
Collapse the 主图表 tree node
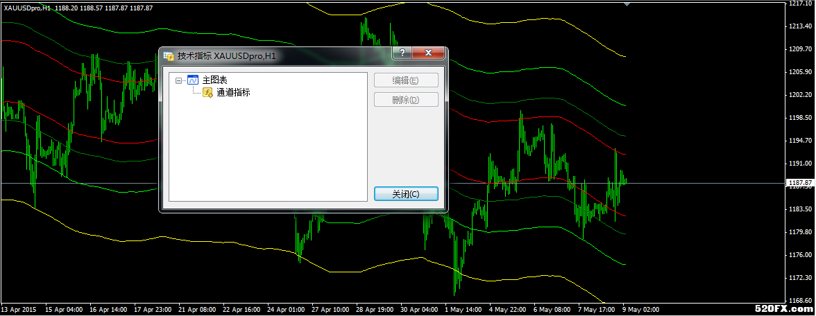179,80
